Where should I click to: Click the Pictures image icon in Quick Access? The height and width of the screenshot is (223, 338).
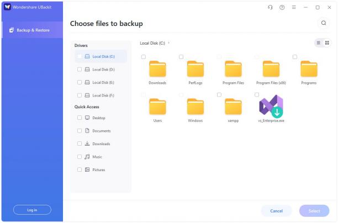87,169
